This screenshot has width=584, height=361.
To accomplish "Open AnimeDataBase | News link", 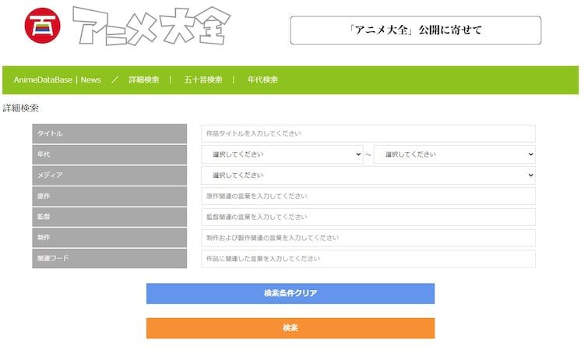I will point(58,80).
